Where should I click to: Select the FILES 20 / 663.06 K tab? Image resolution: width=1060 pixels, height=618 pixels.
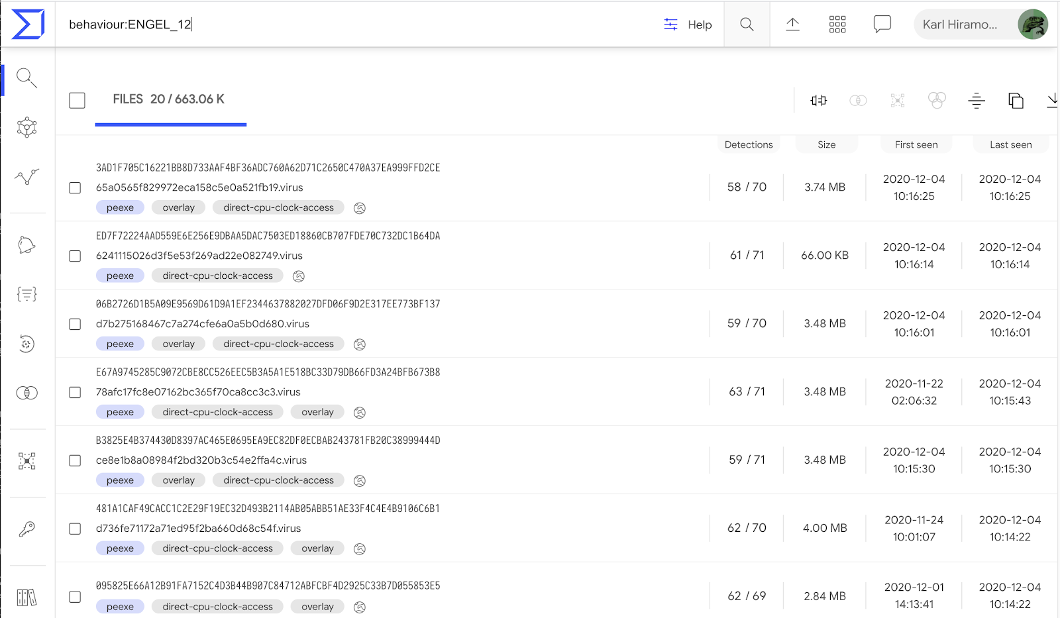[169, 99]
